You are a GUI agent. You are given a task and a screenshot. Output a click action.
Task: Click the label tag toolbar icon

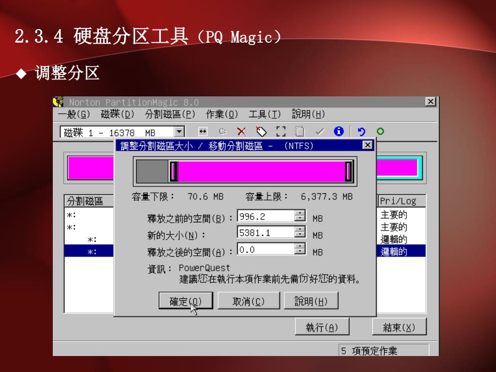tap(261, 131)
